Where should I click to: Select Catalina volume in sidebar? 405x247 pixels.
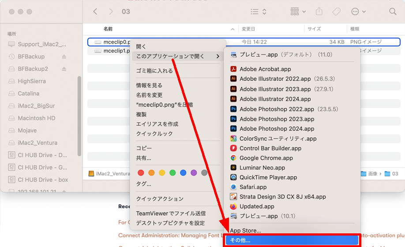[x=24, y=94]
